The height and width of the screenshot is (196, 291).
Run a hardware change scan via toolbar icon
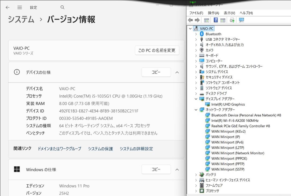coord(232,20)
